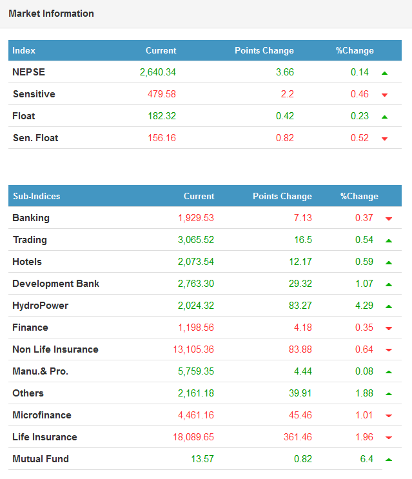Click Sensitive current value 479.58
412x479 pixels.
[162, 94]
